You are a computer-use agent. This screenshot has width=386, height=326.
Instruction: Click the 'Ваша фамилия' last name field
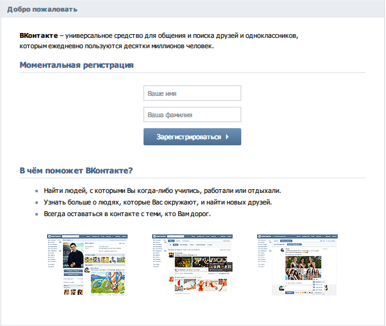click(192, 114)
